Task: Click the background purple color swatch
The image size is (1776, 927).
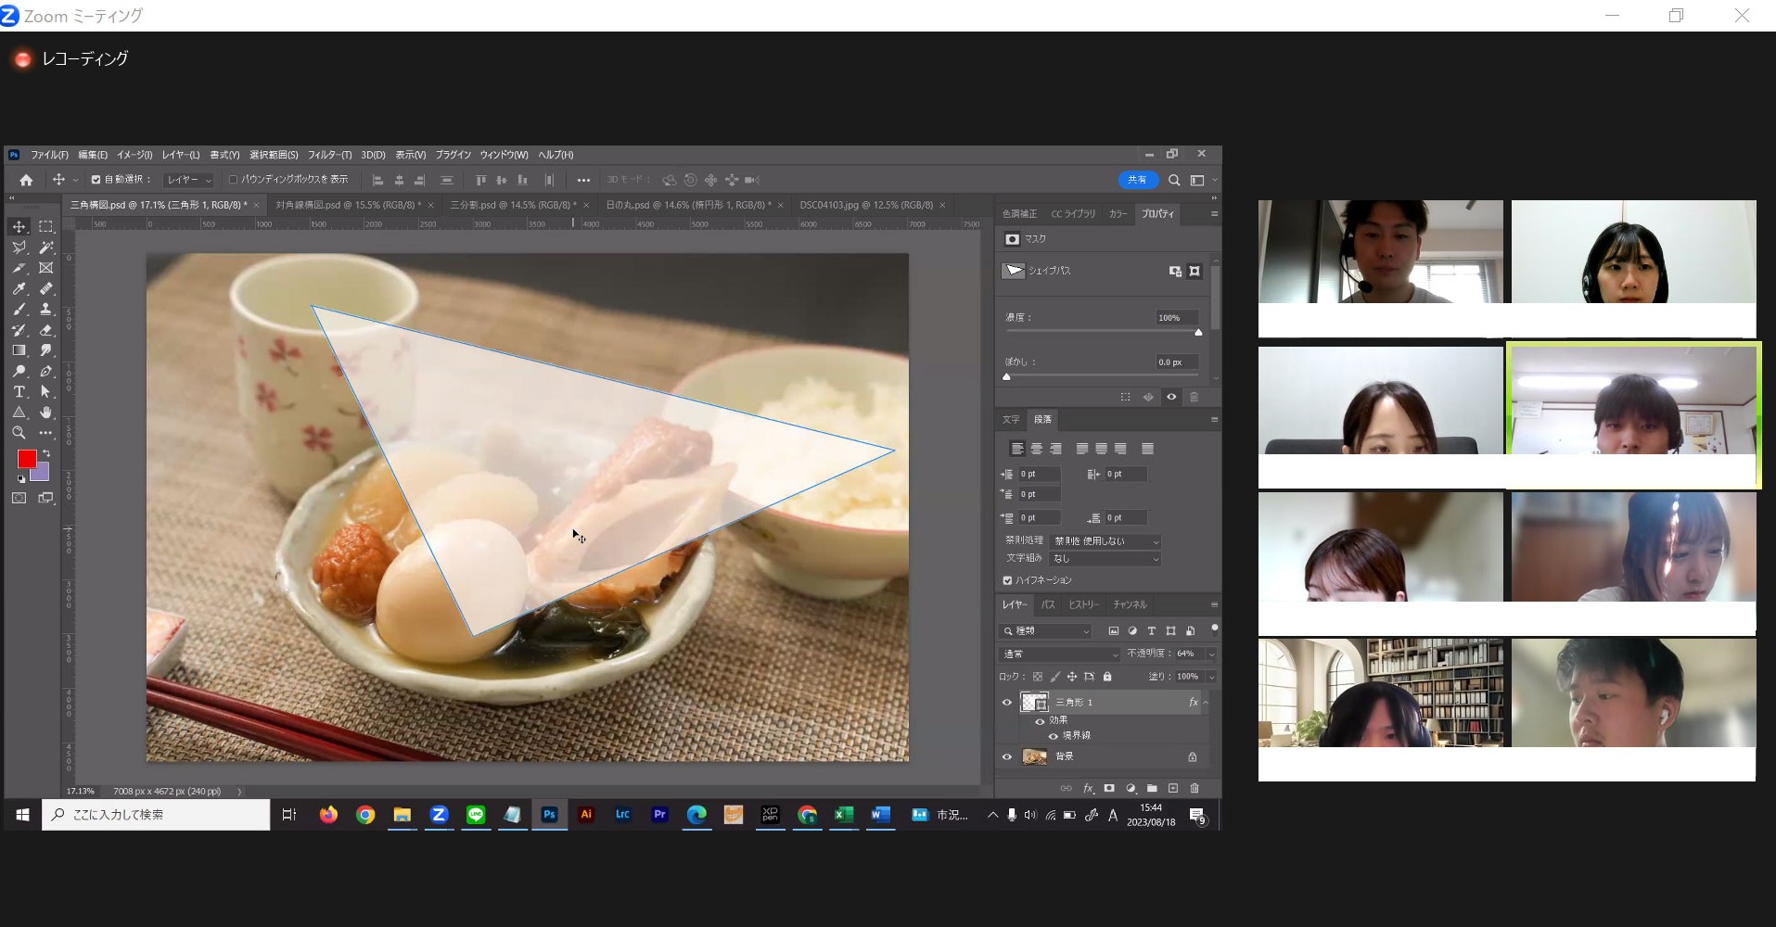Action: (x=42, y=475)
